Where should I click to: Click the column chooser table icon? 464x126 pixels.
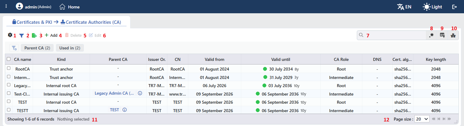(442, 35)
